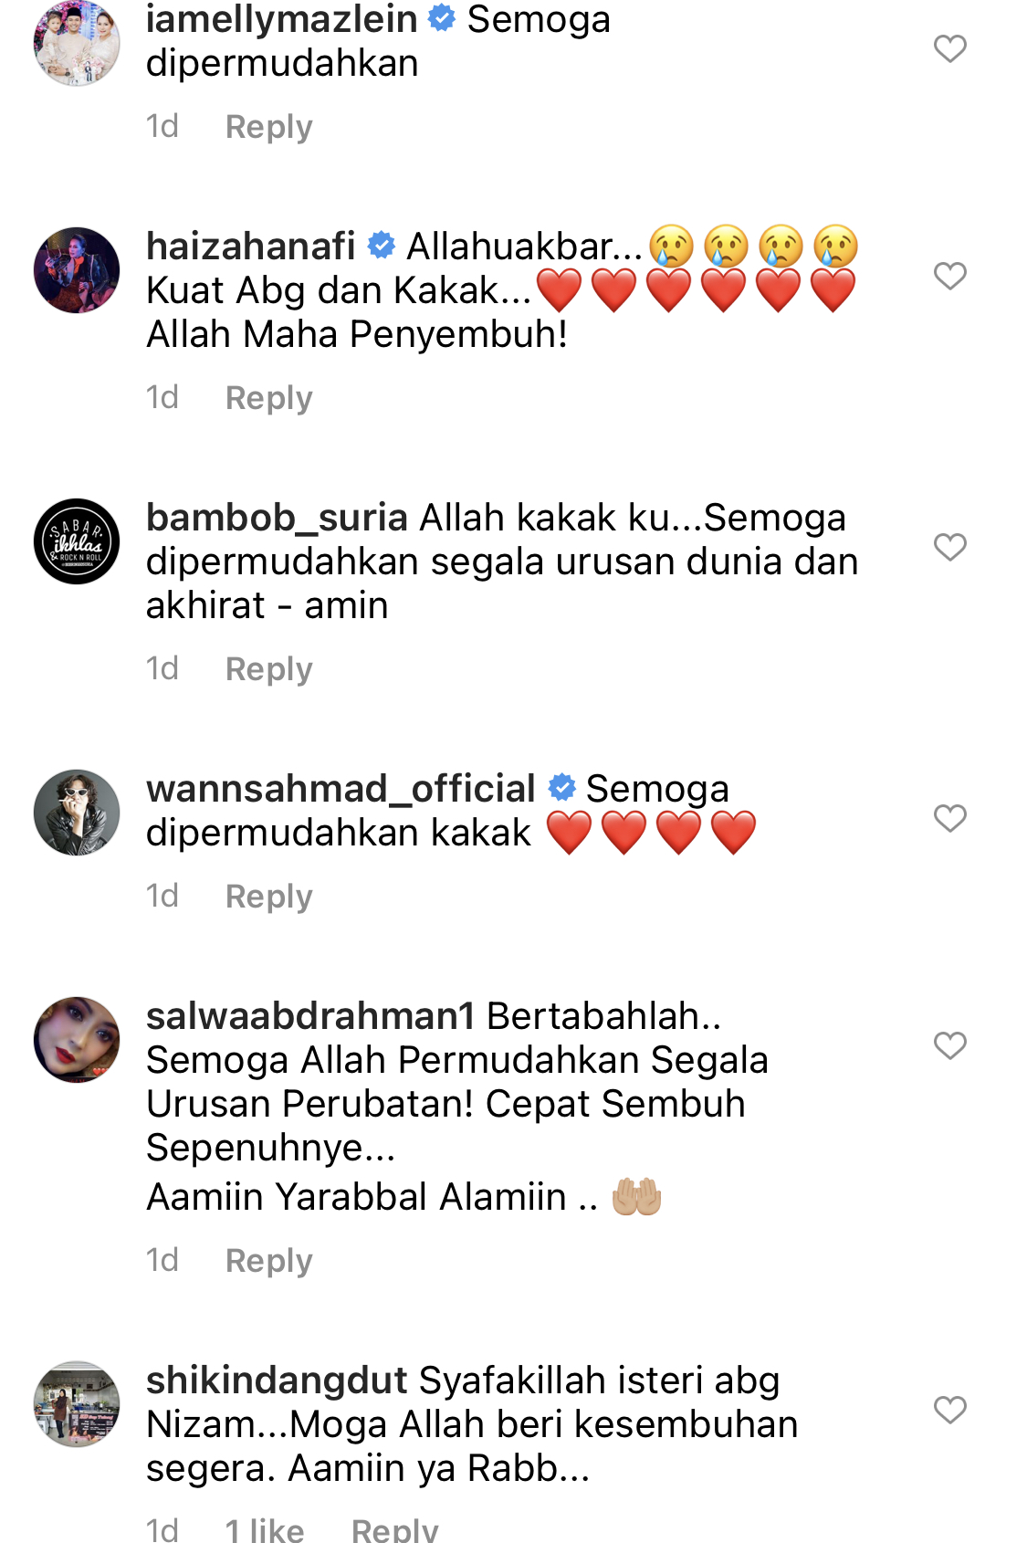Screen dimensions: 1027x1543
Task: Reply to wannsahmad_official's comment
Action: point(269,897)
